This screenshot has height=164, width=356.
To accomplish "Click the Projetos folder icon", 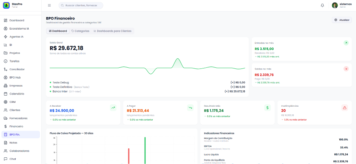I will click(6, 53).
